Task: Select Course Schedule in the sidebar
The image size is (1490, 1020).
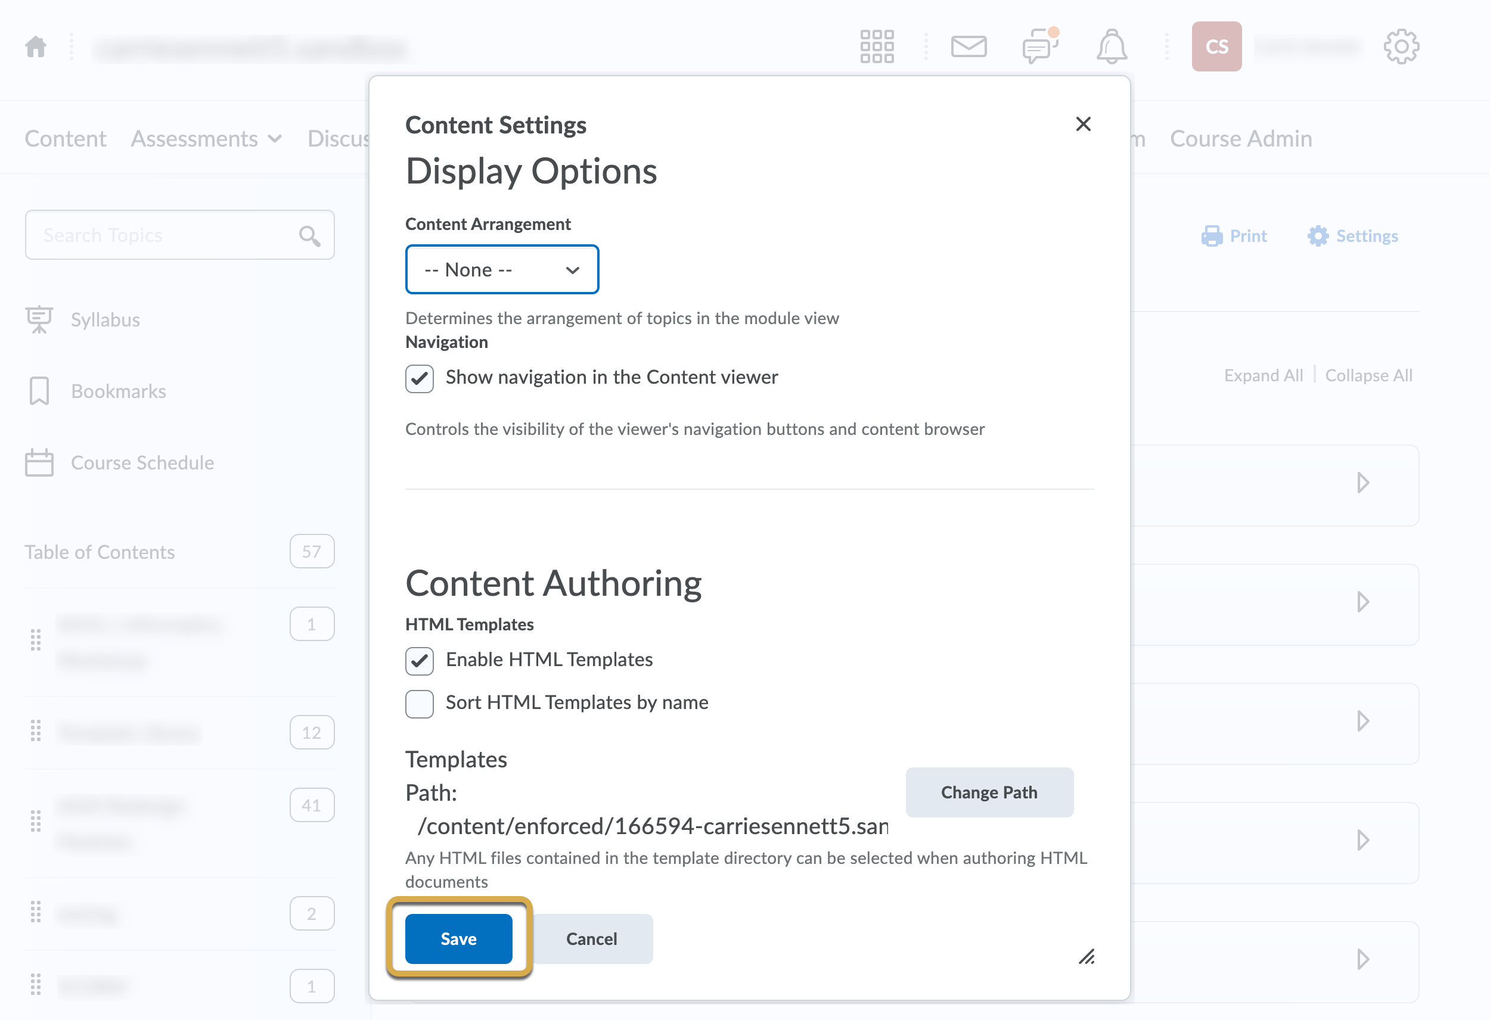Action: click(x=142, y=462)
